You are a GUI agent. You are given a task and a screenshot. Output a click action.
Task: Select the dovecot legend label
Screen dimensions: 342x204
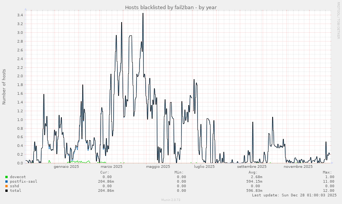(x=18, y=177)
